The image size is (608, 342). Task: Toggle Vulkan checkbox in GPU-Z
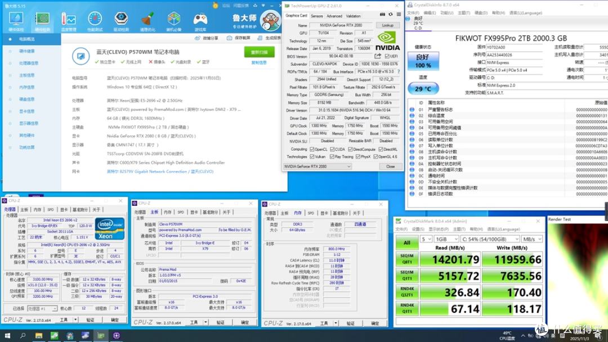[312, 157]
